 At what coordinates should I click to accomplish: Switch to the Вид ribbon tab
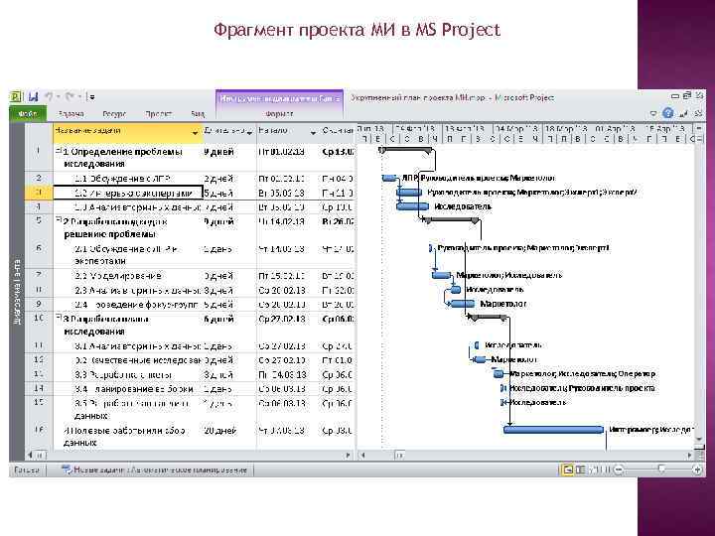[198, 114]
